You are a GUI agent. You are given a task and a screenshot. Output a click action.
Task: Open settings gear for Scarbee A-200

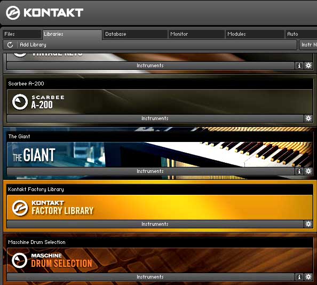pyautogui.click(x=308, y=118)
